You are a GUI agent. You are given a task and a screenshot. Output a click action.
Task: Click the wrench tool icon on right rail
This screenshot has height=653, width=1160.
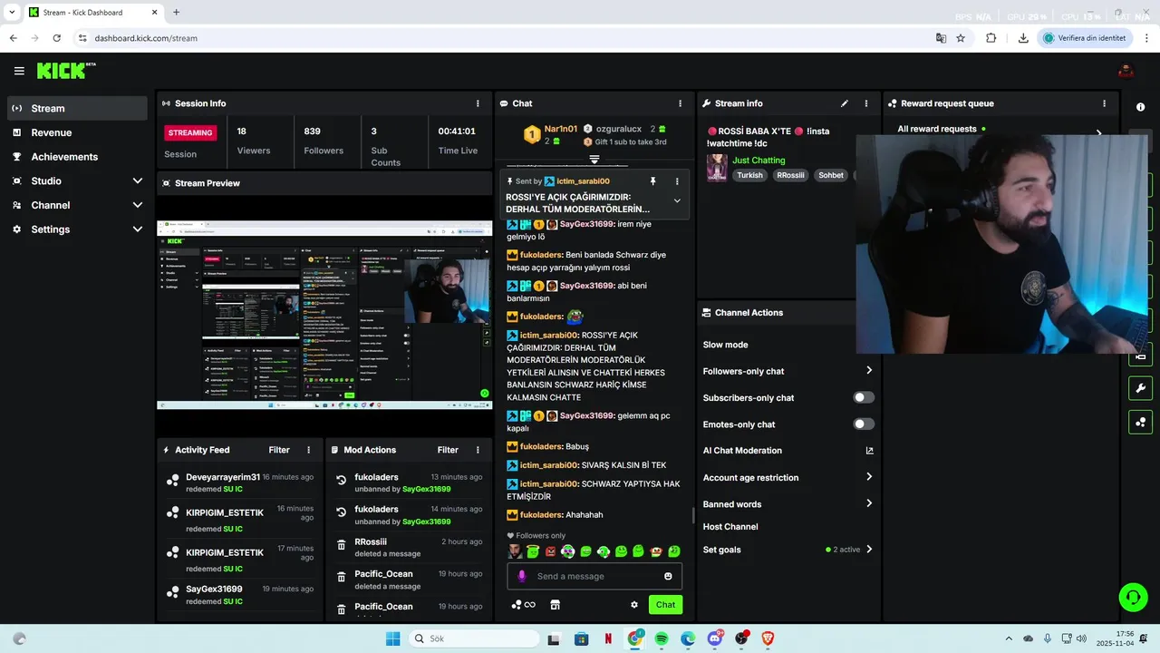tap(1140, 389)
